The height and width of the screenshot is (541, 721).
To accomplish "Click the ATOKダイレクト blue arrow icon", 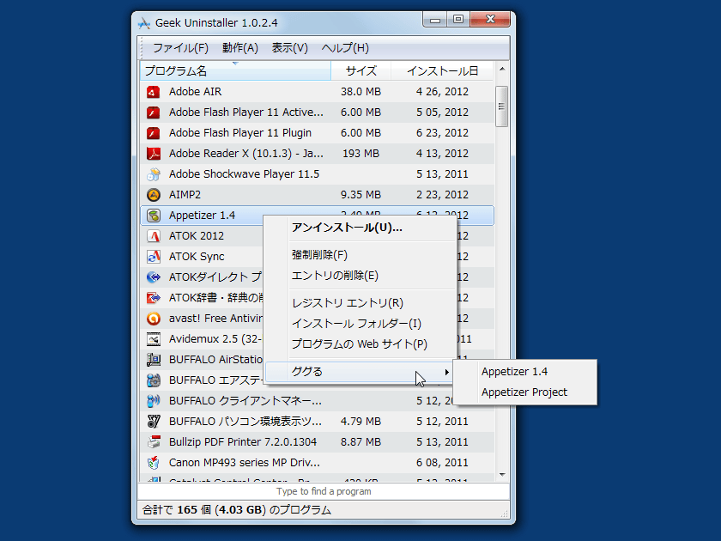I will [153, 277].
